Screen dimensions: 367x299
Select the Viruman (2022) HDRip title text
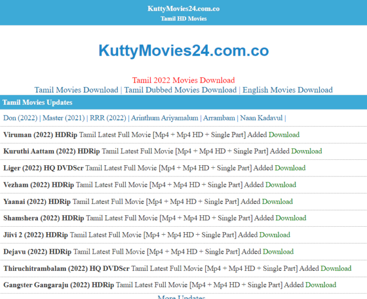40,135
